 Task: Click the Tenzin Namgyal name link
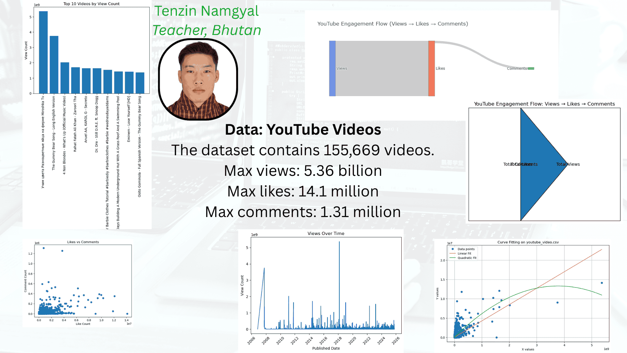pyautogui.click(x=207, y=11)
